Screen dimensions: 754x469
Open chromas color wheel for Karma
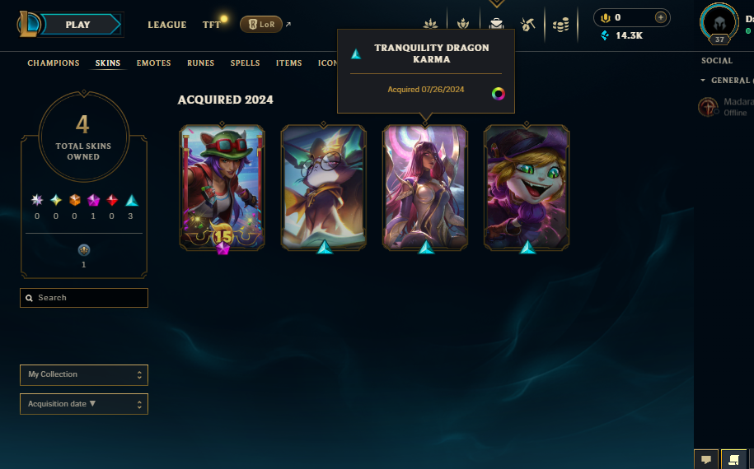(x=499, y=94)
